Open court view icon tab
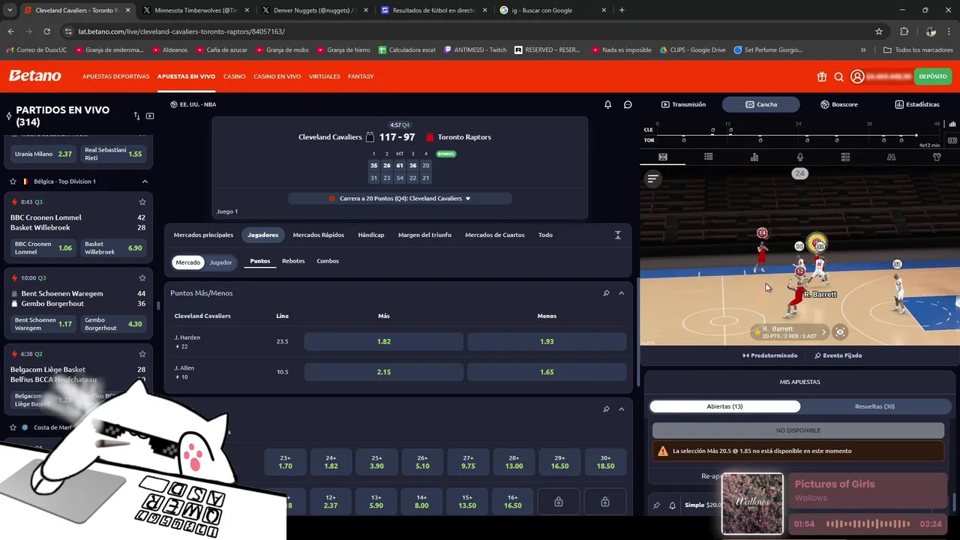Viewport: 960px width, 540px height. point(663,157)
